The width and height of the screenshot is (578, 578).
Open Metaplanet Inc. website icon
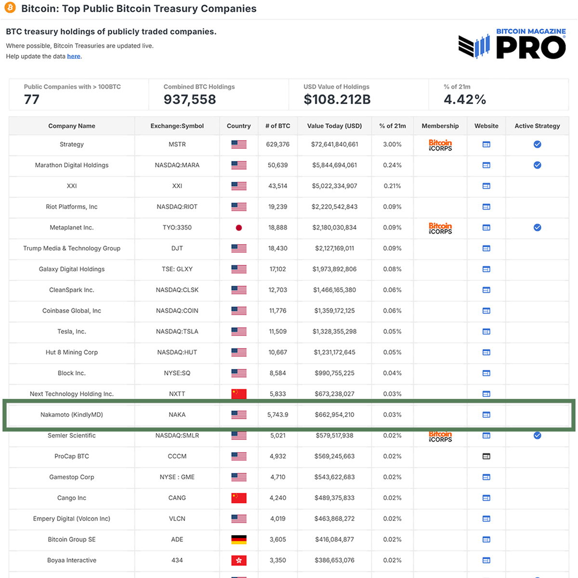(486, 227)
